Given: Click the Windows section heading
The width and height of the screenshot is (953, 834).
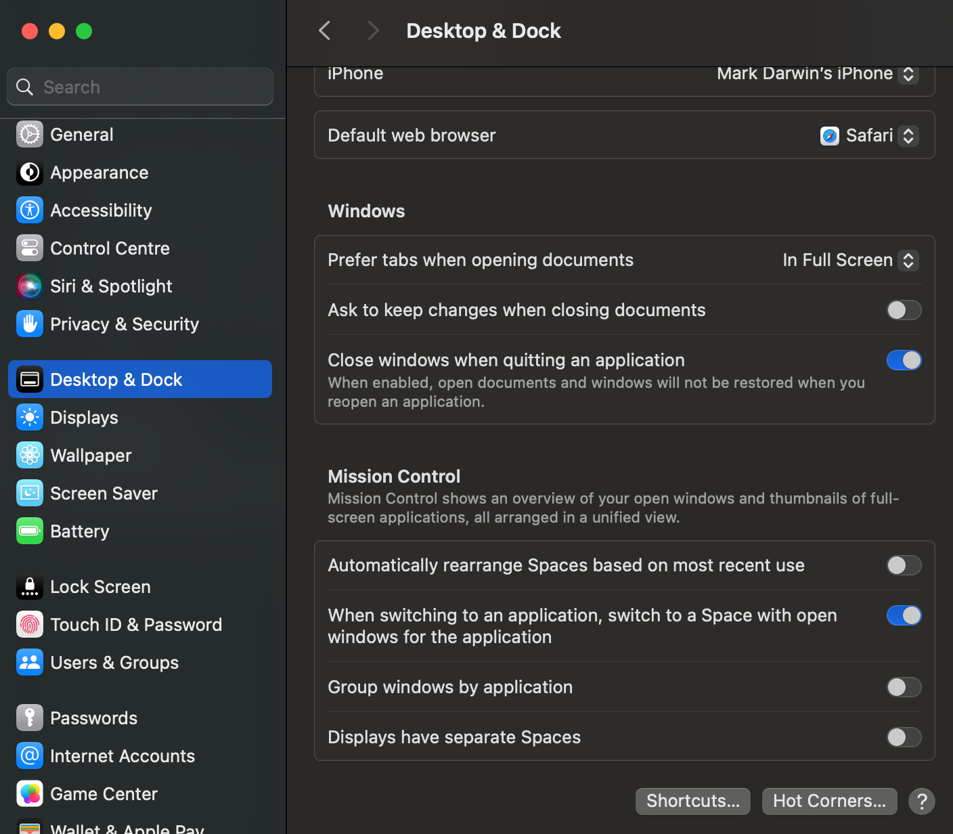Looking at the screenshot, I should (366, 211).
